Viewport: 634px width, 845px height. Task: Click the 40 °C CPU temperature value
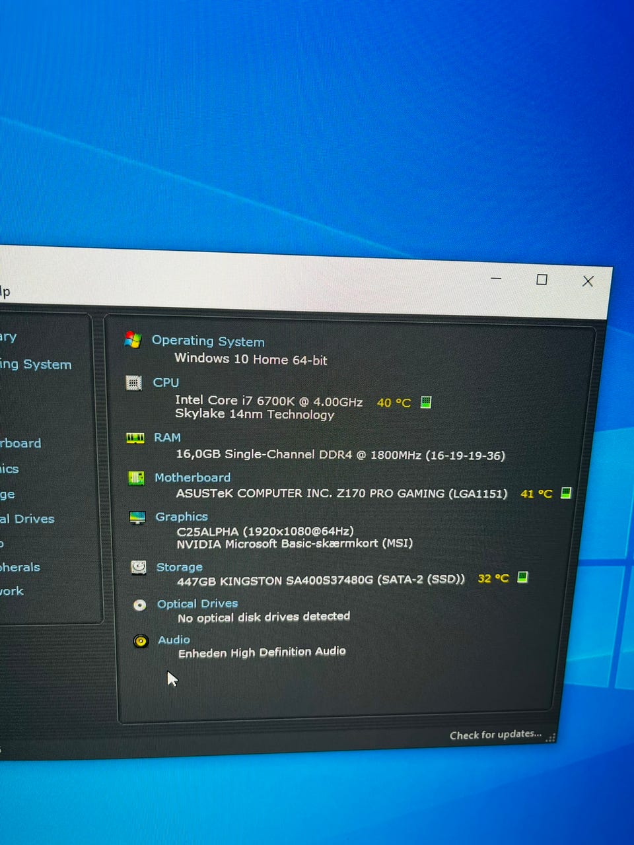click(x=394, y=402)
